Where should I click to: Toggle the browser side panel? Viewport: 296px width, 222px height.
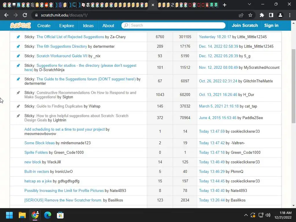pyautogui.click(x=271, y=15)
